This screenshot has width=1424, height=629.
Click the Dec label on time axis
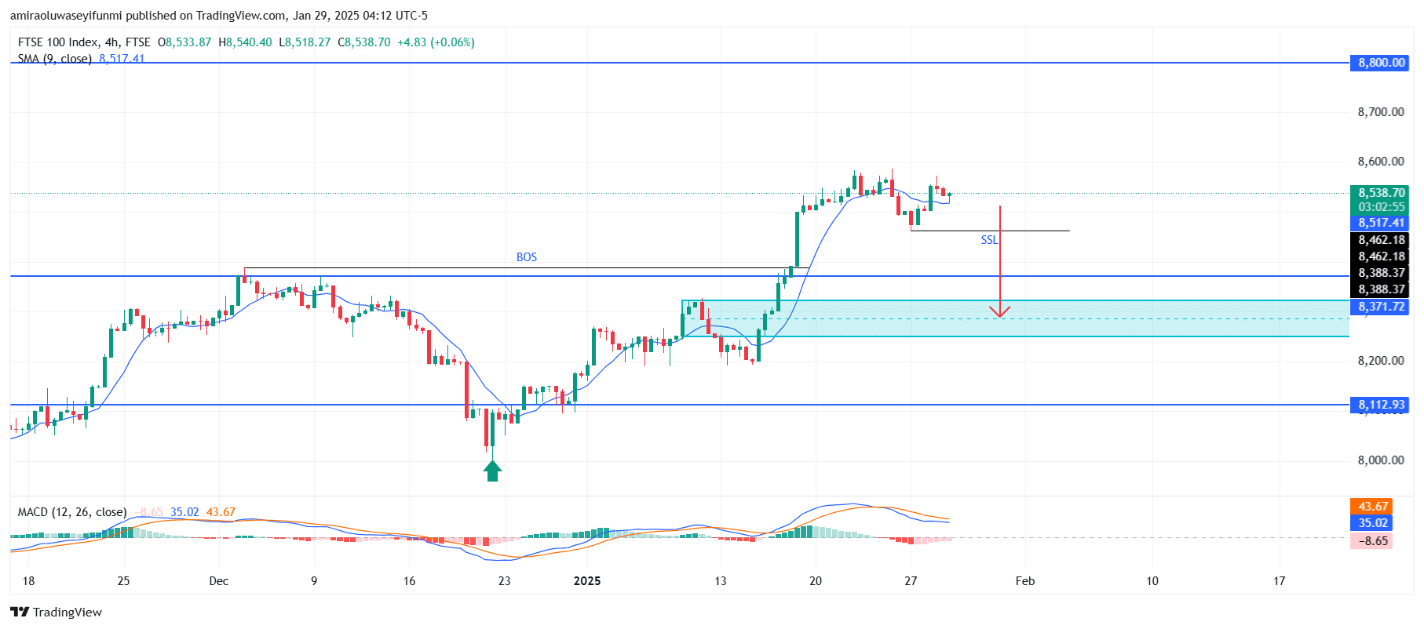point(219,581)
